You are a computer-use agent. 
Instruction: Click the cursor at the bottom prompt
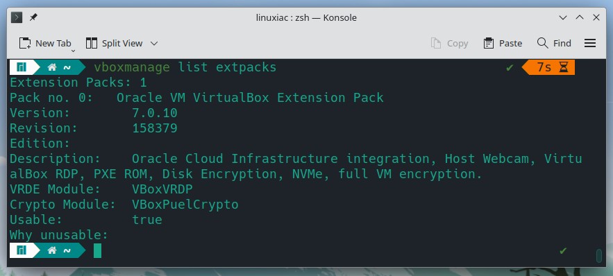click(x=97, y=250)
